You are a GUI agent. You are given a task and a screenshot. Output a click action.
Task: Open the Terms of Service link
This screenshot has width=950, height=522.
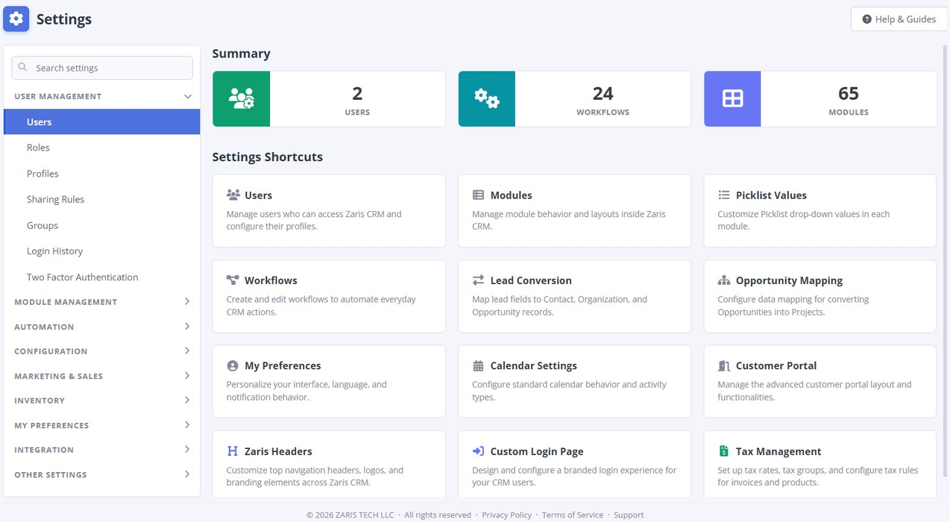click(x=572, y=515)
